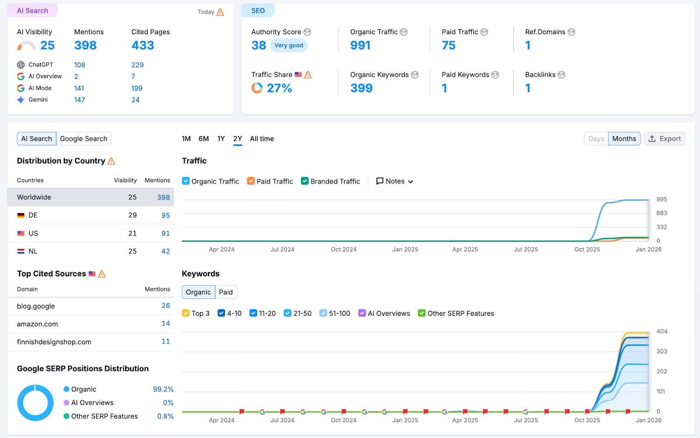700x438 pixels.
Task: Click the info globe beside Paid Keywords
Action: point(495,74)
